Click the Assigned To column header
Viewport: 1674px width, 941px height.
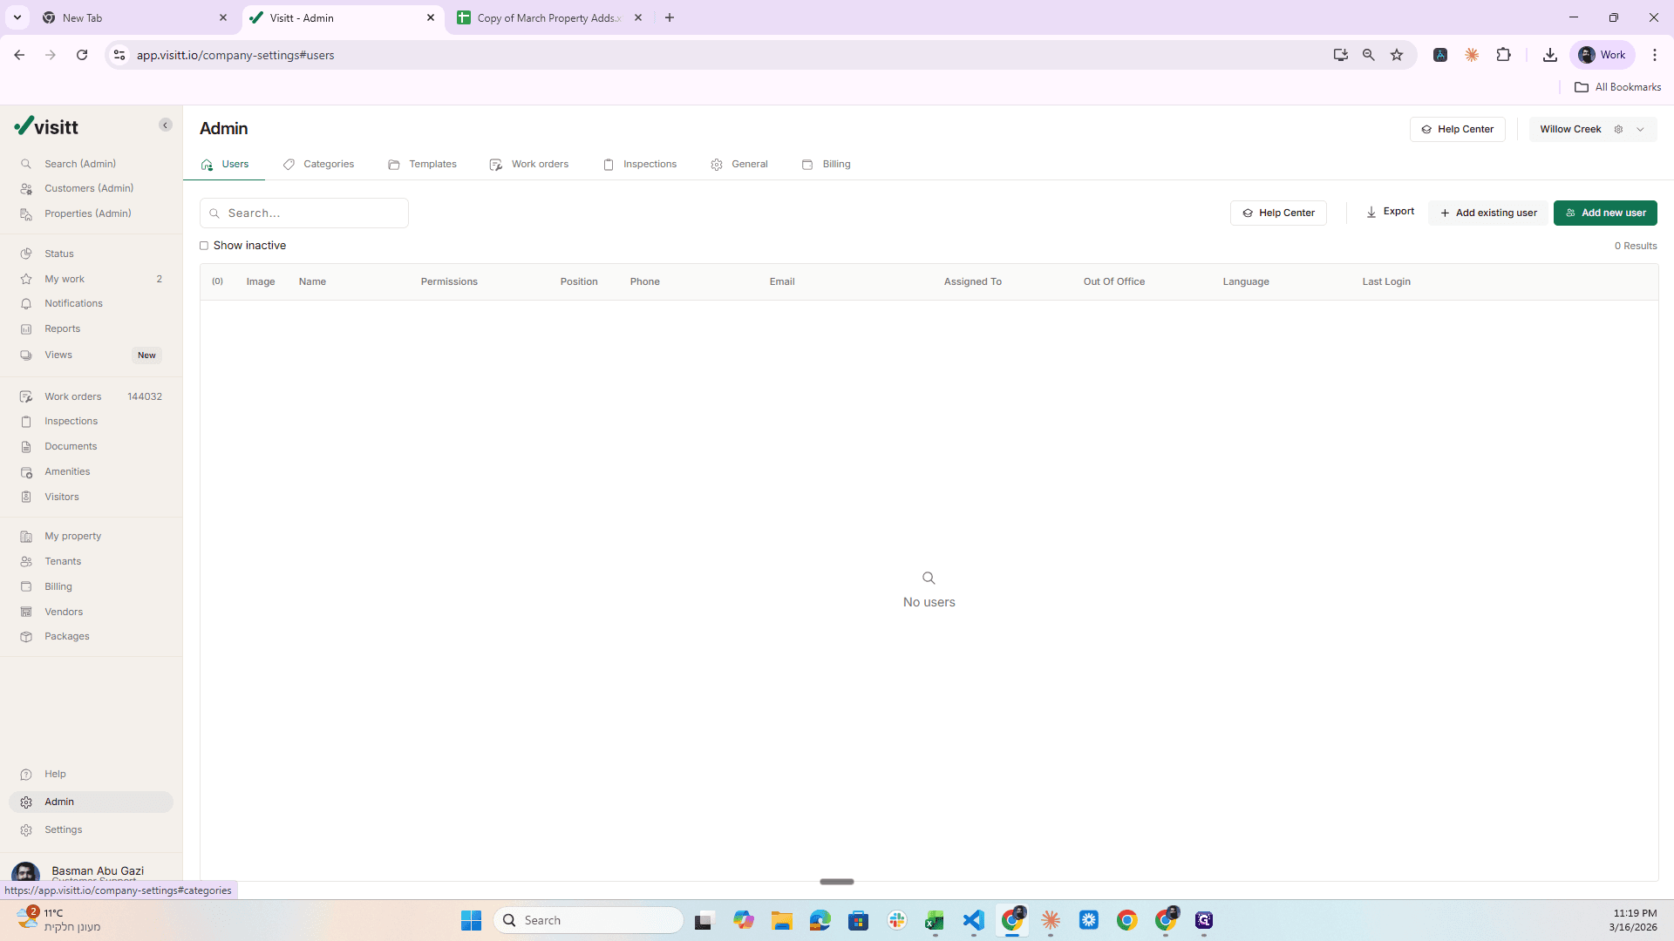pyautogui.click(x=972, y=281)
